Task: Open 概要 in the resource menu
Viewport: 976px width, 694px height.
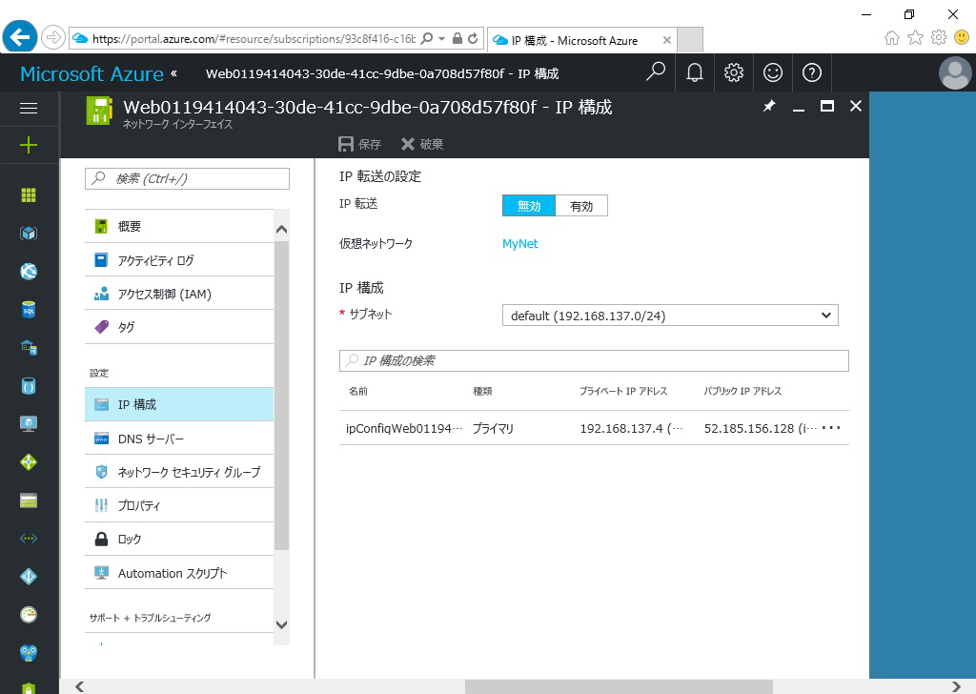Action: click(179, 226)
